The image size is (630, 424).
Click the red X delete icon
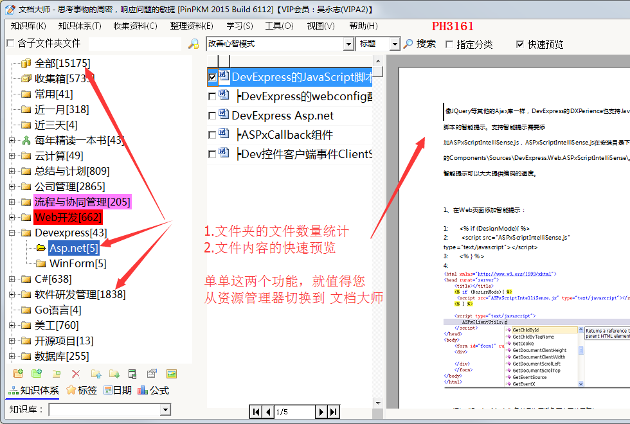[76, 374]
